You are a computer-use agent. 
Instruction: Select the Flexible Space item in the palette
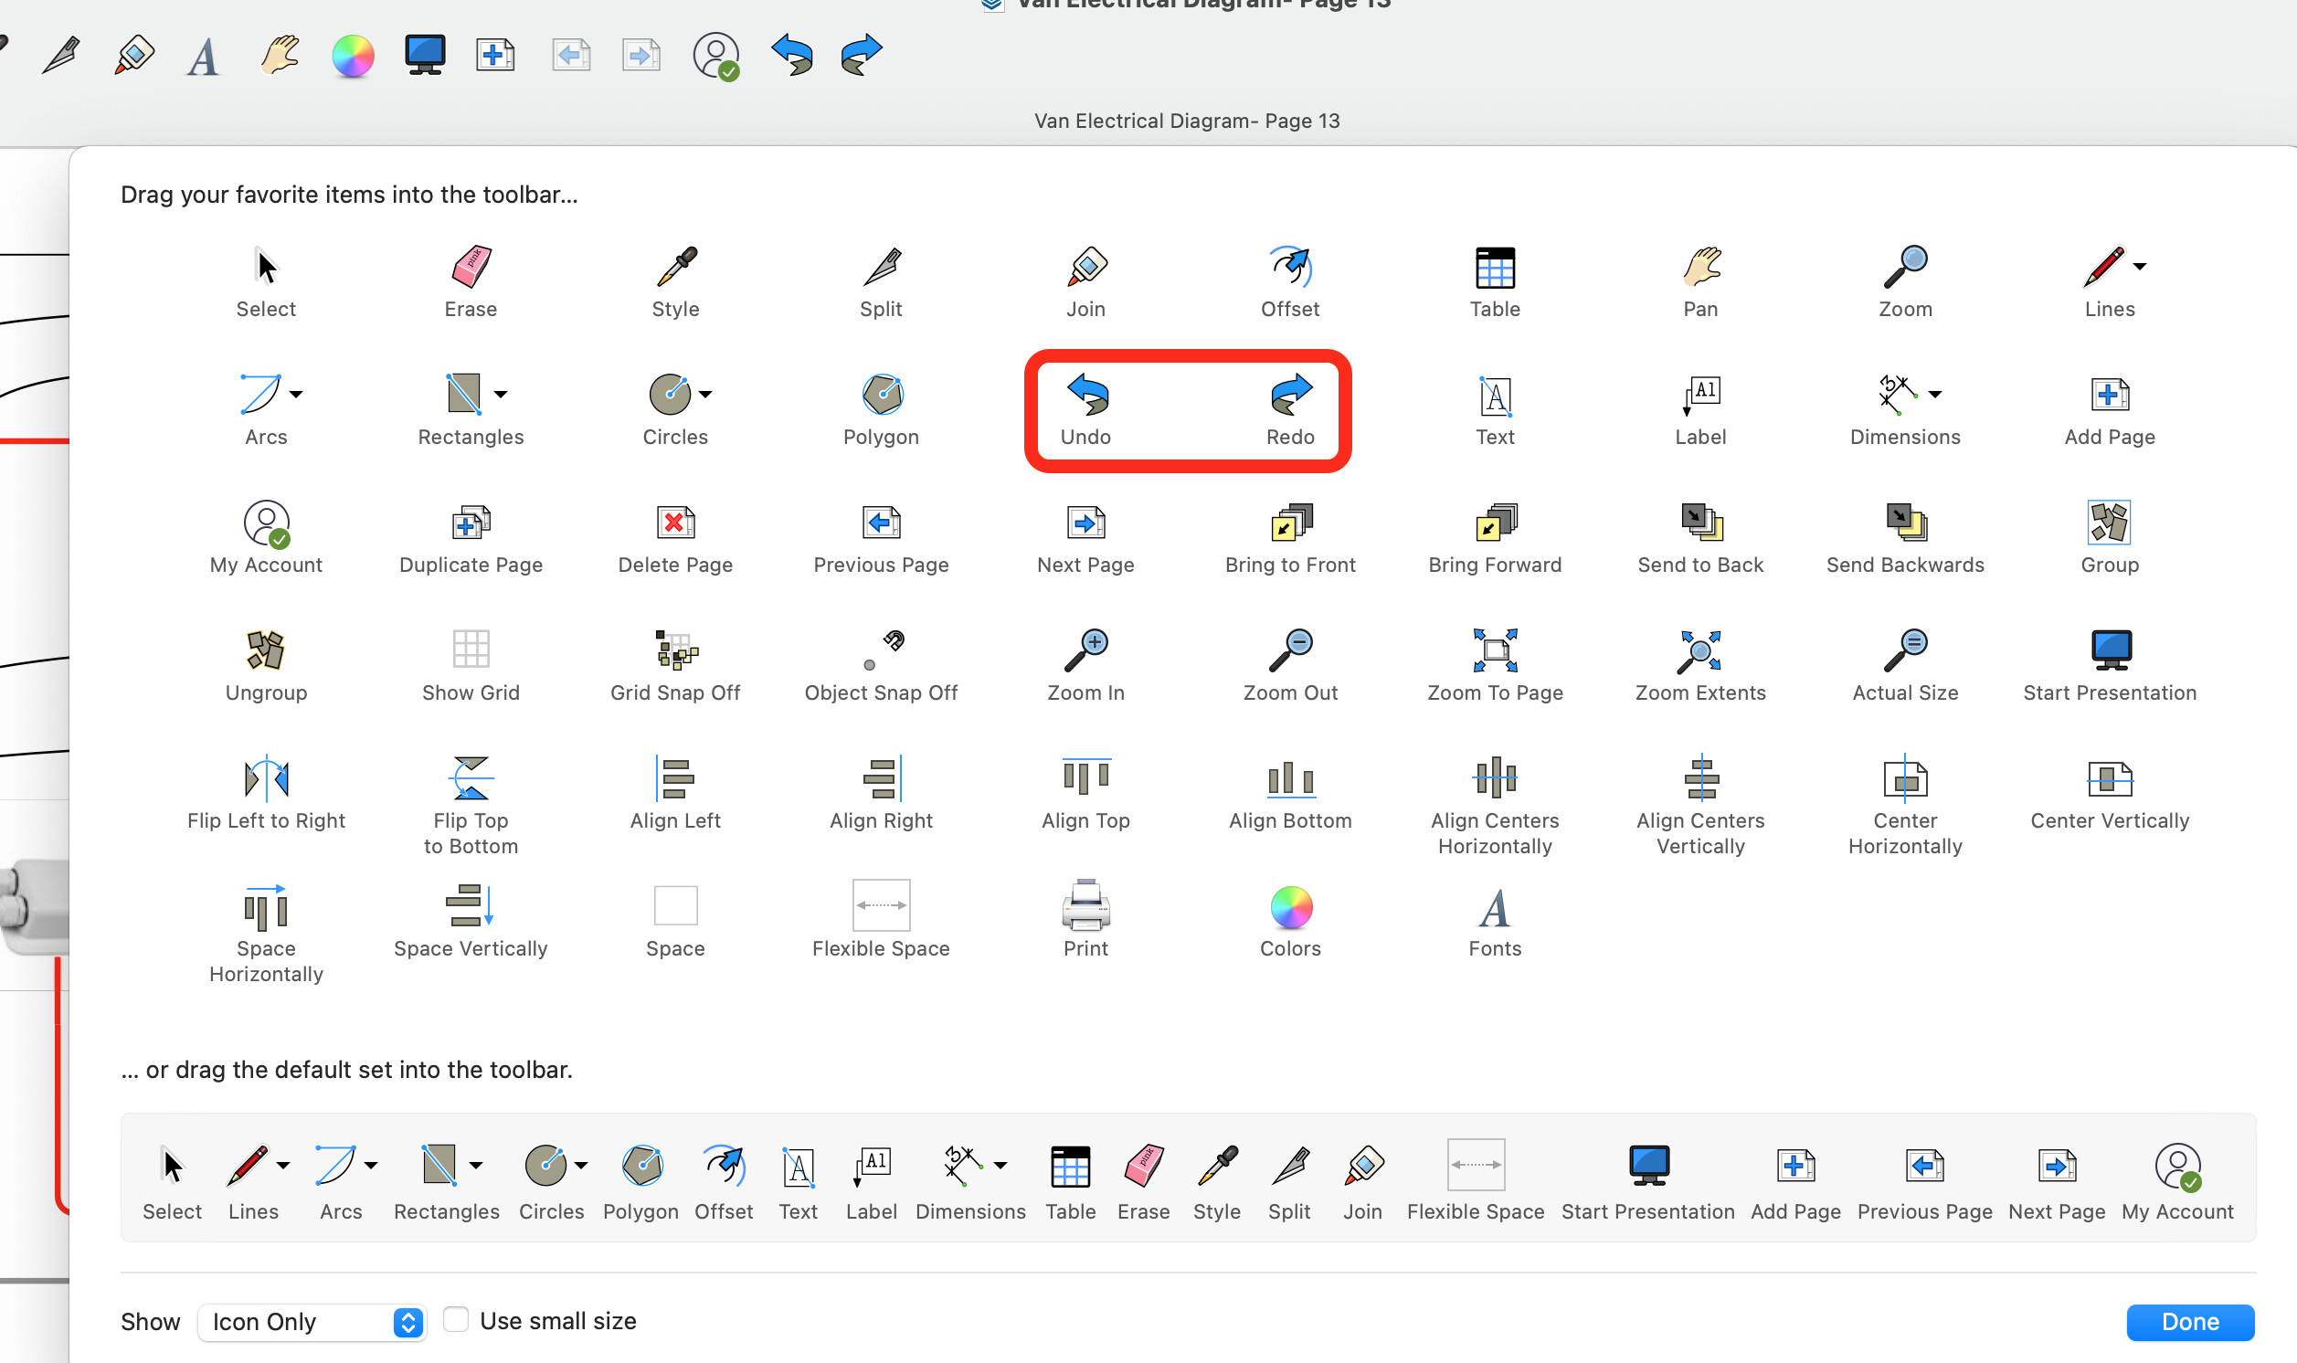click(881, 920)
